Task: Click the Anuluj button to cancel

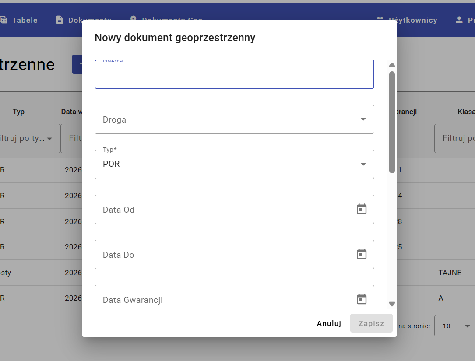Action: click(x=329, y=323)
